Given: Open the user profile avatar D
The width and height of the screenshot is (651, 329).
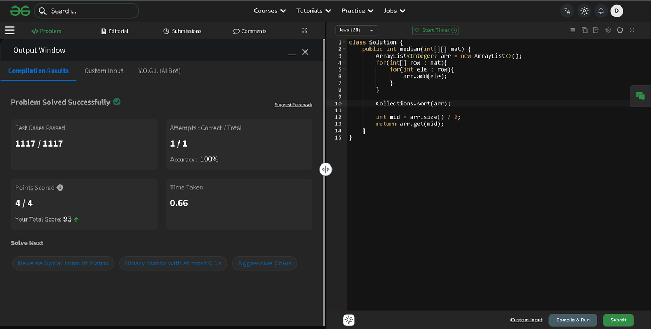Looking at the screenshot, I should pyautogui.click(x=617, y=11).
